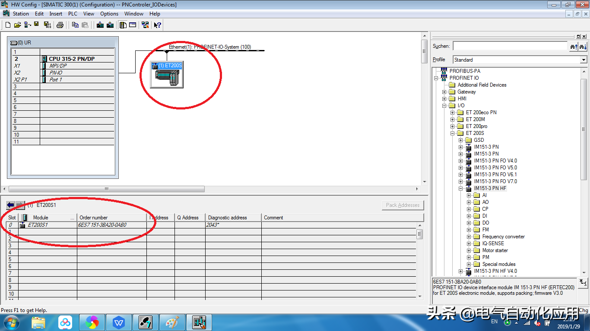The image size is (590, 331).
Task: Click the Open station toolbar icon
Action: point(17,25)
